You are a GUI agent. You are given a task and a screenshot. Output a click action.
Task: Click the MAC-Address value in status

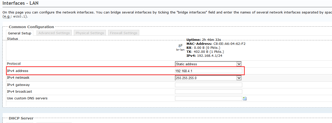229,44
